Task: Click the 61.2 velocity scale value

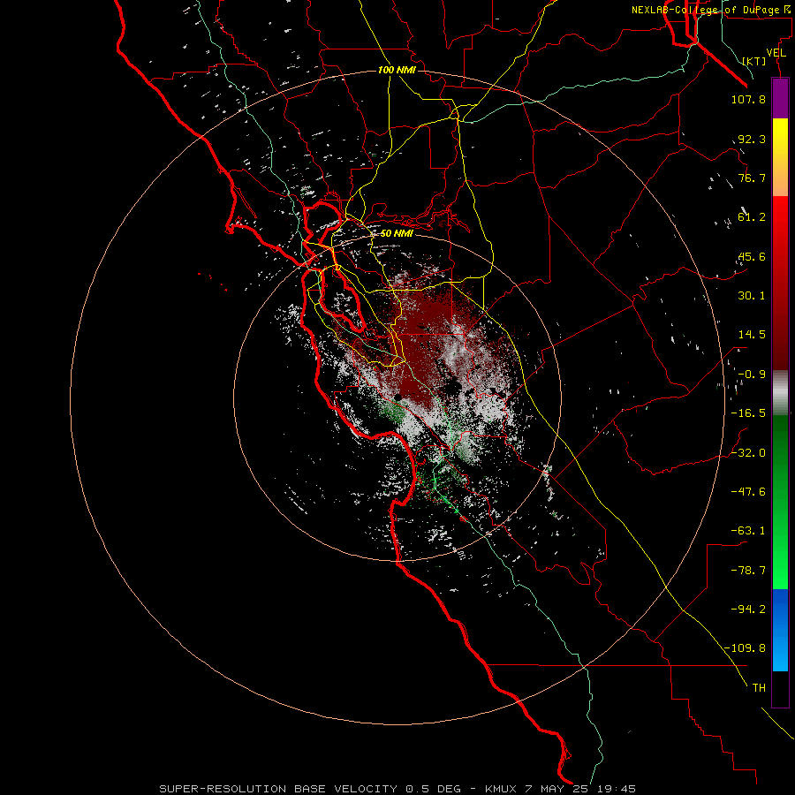Action: click(752, 217)
